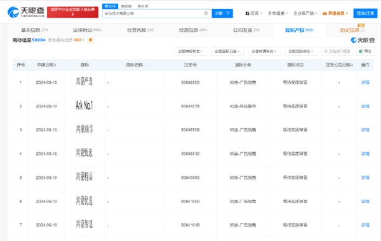The height and width of the screenshot is (241, 381).
Task: Open the 全部国际分类 filter
Action: pos(227,51)
